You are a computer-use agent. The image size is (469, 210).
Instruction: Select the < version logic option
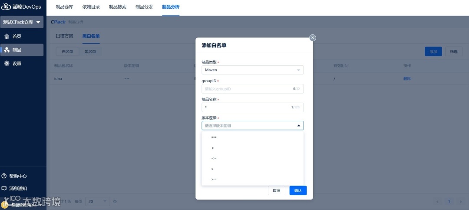[252, 148]
